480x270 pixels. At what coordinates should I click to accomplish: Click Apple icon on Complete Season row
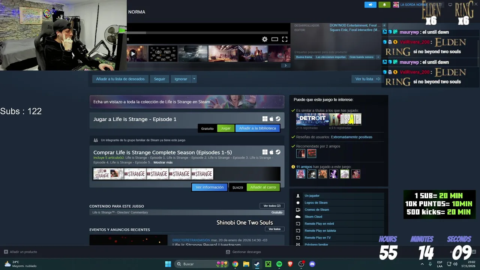click(x=271, y=152)
